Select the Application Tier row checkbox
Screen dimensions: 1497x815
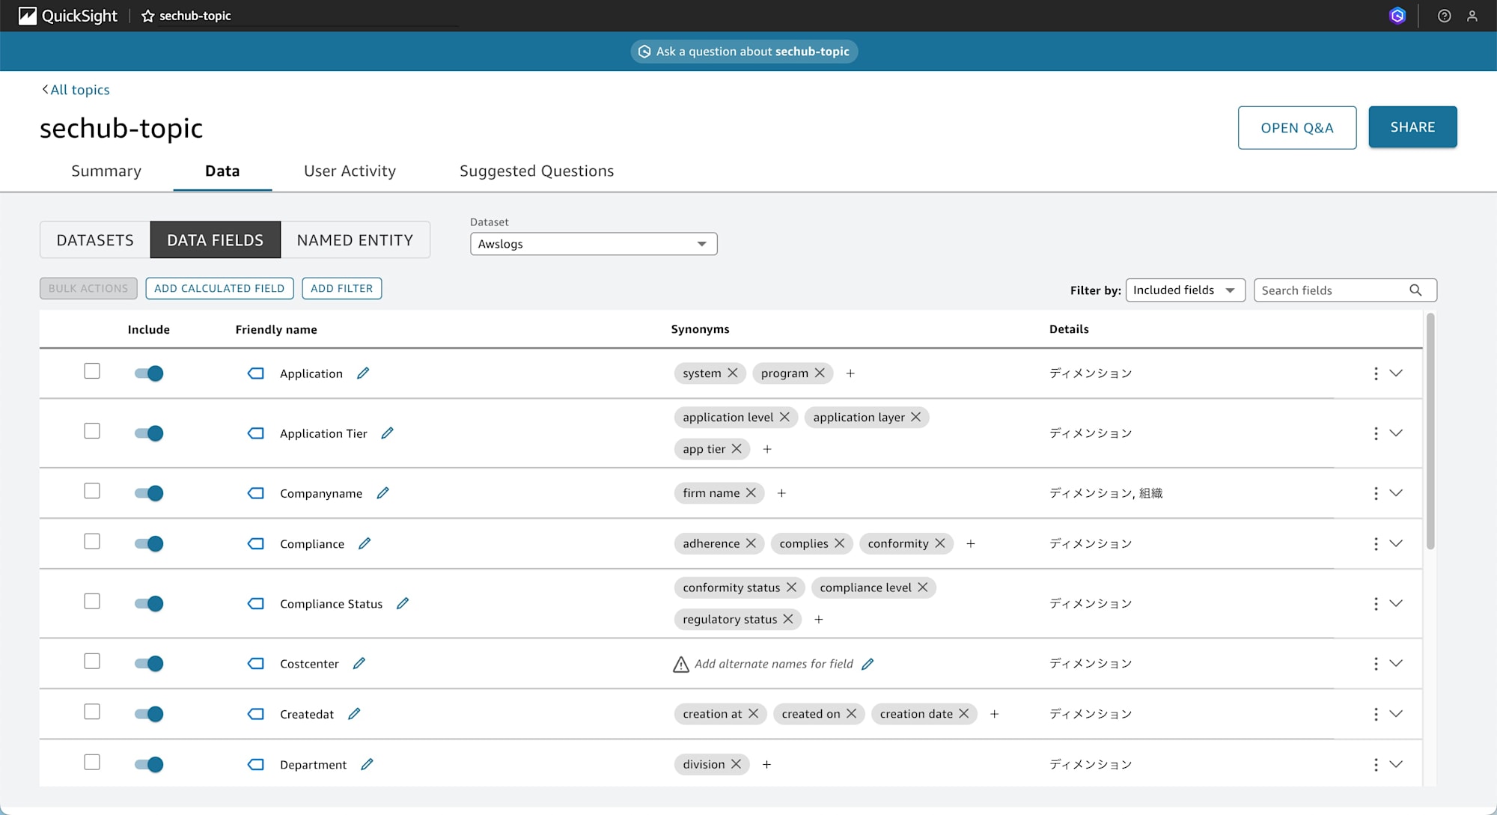(92, 431)
